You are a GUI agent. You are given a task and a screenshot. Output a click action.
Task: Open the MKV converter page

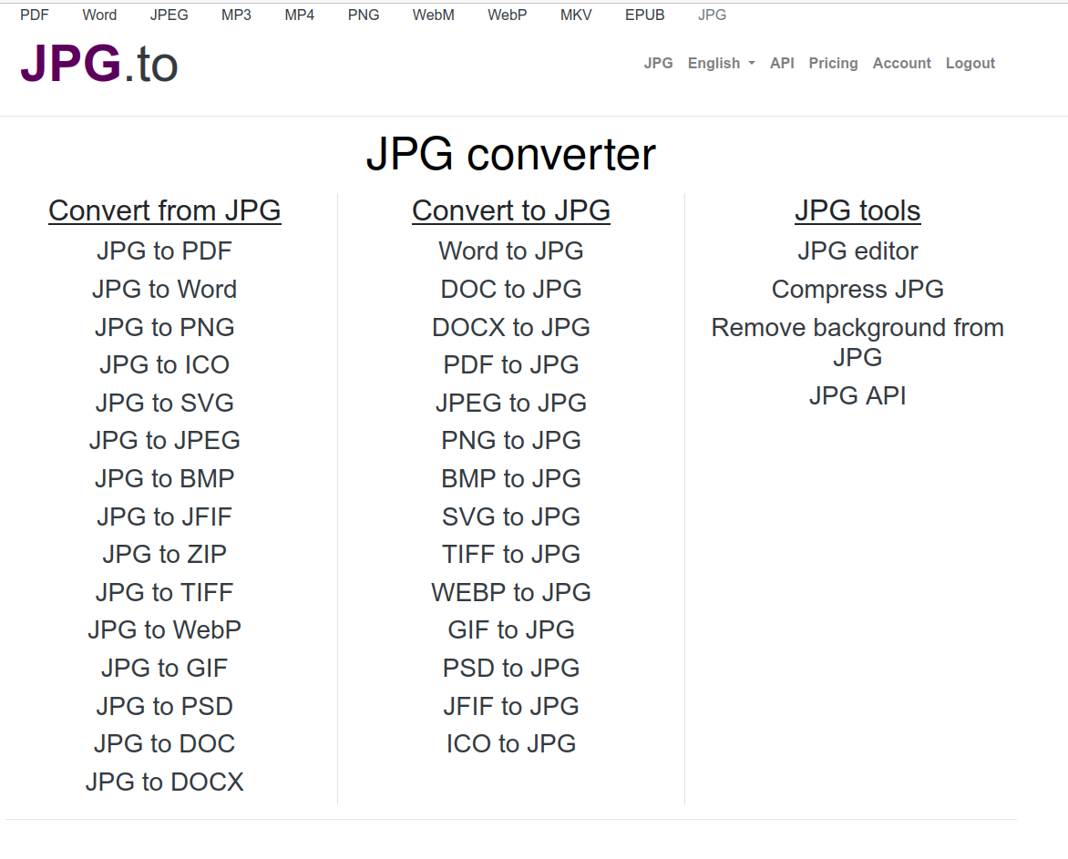click(x=576, y=15)
